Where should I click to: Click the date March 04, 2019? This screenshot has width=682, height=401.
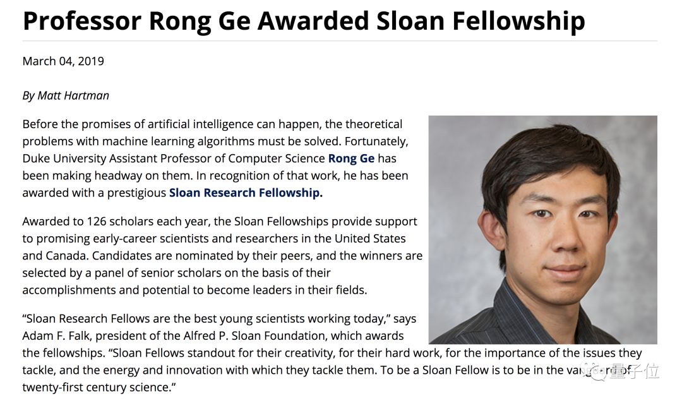(63, 61)
